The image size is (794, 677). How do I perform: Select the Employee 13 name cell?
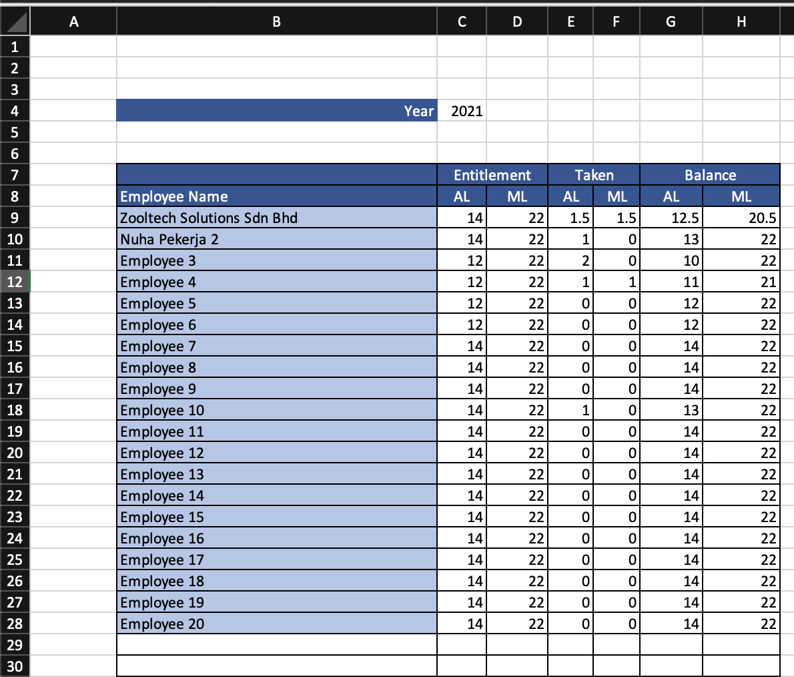pyautogui.click(x=276, y=474)
